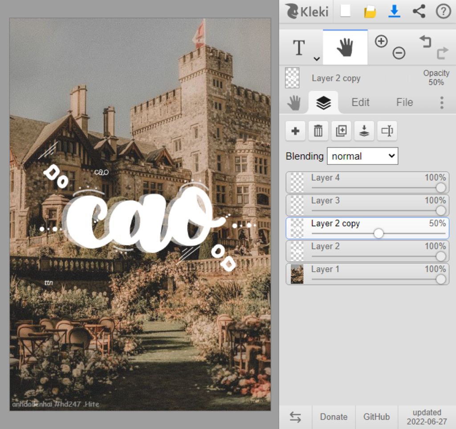Download the image with blue arrow

click(x=394, y=11)
